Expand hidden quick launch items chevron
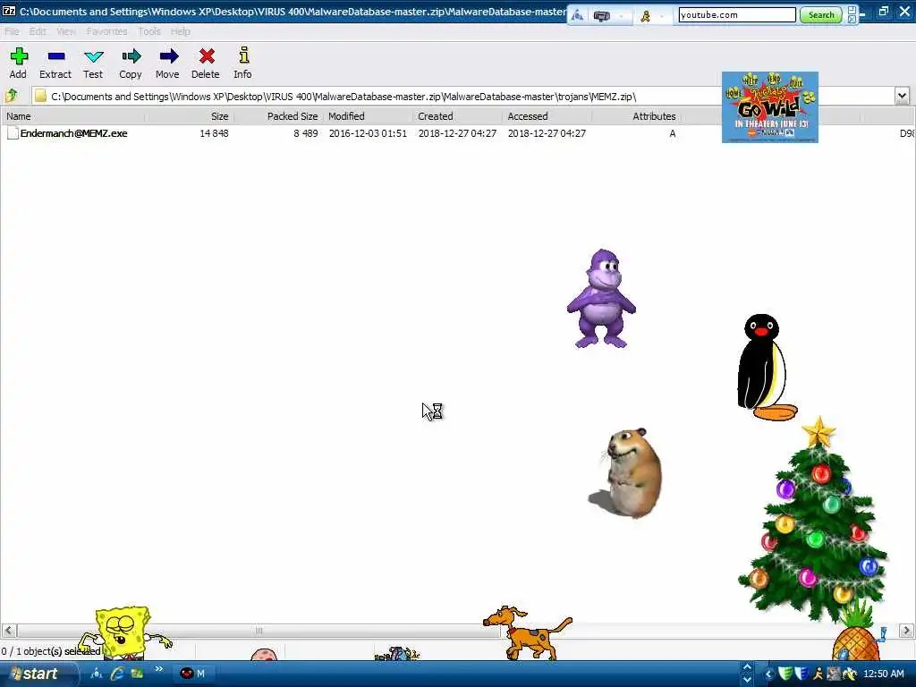Image resolution: width=916 pixels, height=687 pixels. (x=159, y=669)
